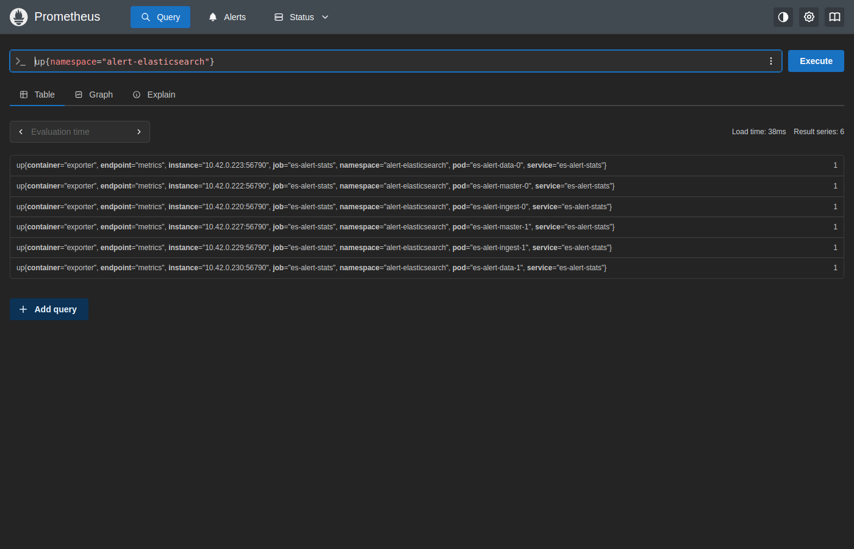Open the Query page

tap(160, 17)
